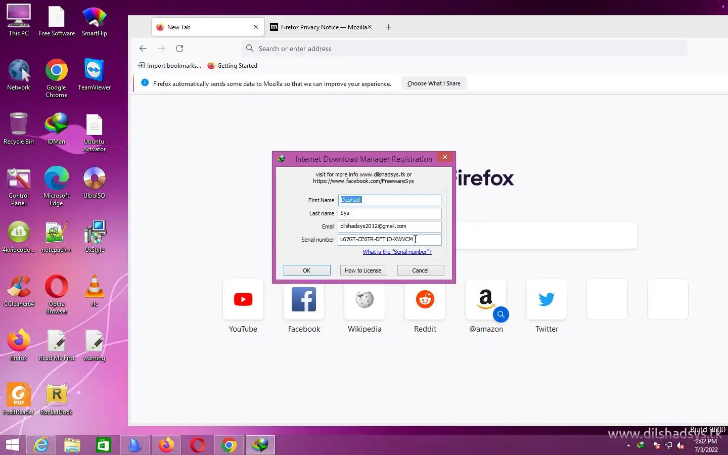Click the muted volume tray icon
The width and height of the screenshot is (728, 455).
pos(680,445)
